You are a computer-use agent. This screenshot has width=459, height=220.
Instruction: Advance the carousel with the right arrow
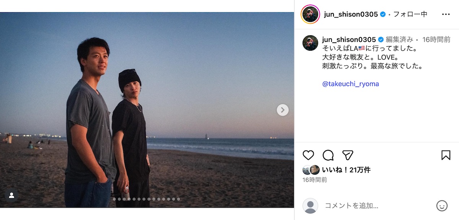click(282, 110)
